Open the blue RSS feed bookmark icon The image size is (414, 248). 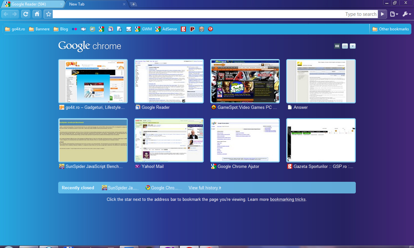110,29
